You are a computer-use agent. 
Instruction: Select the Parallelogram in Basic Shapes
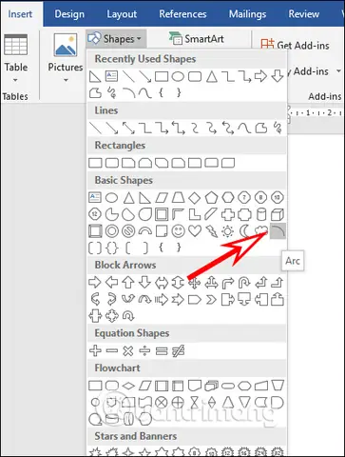(162, 198)
